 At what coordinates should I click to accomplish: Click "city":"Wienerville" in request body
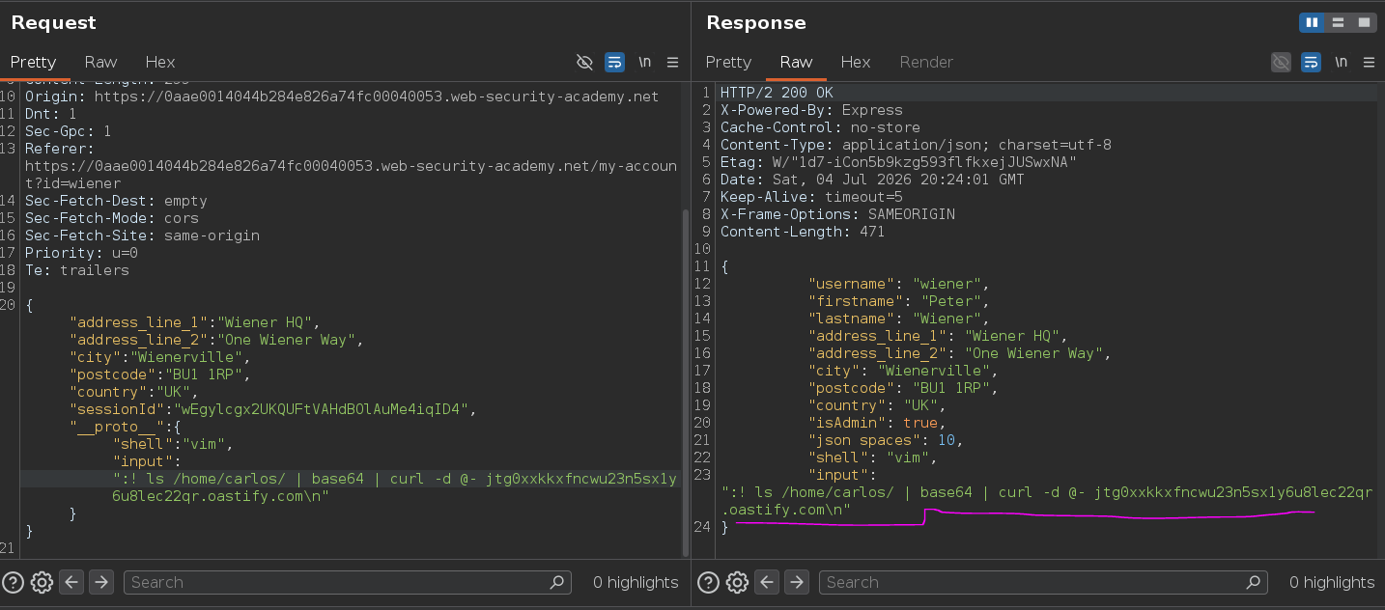[160, 357]
